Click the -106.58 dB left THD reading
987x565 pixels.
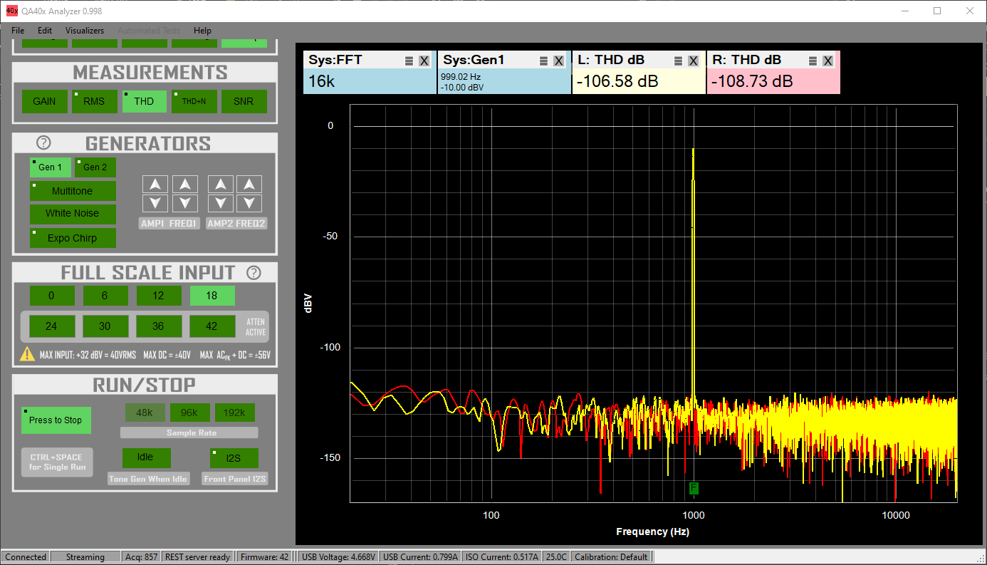pos(617,81)
